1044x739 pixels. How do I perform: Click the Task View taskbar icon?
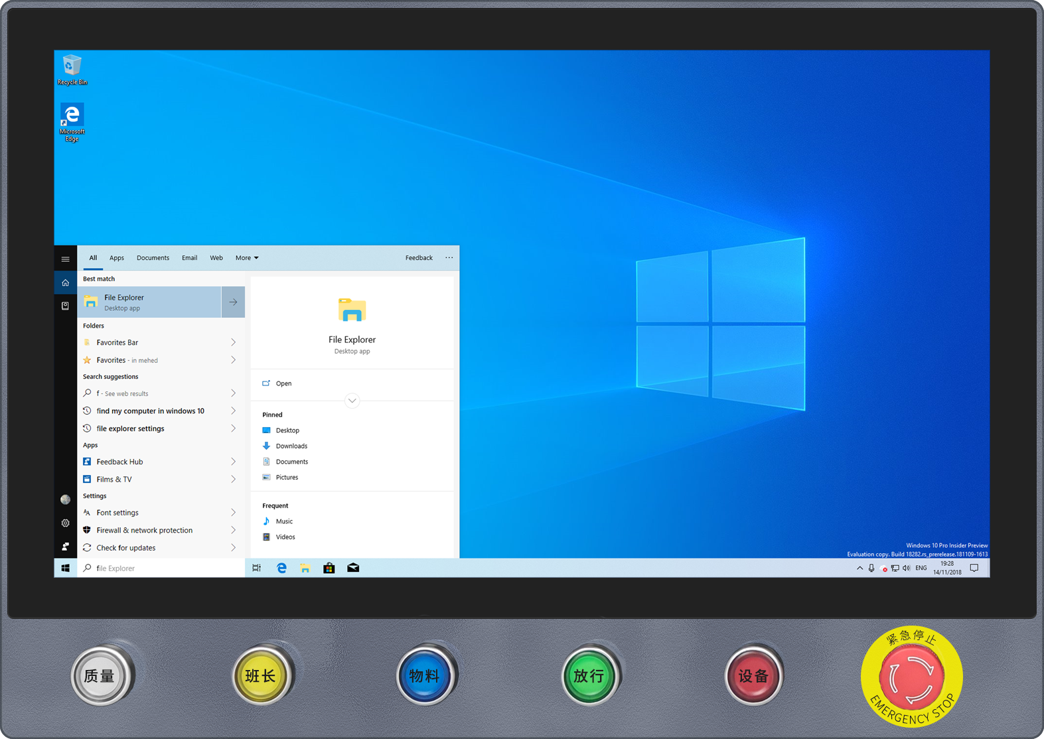tap(257, 568)
